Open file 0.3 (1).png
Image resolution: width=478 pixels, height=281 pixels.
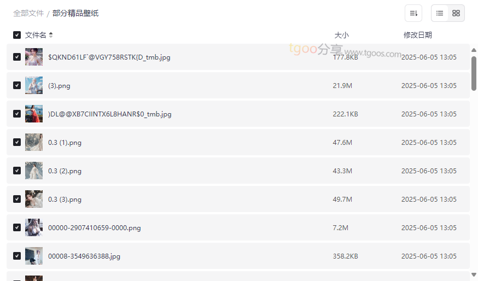click(65, 142)
